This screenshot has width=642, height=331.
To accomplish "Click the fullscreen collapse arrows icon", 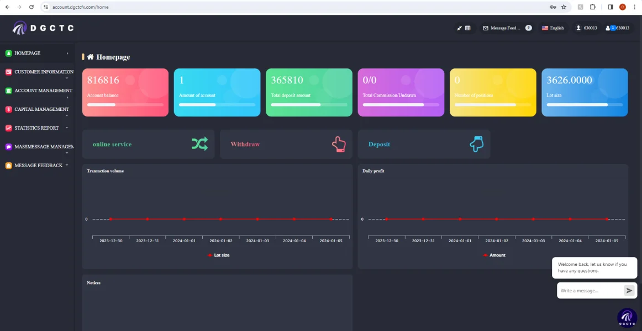I will tap(459, 28).
